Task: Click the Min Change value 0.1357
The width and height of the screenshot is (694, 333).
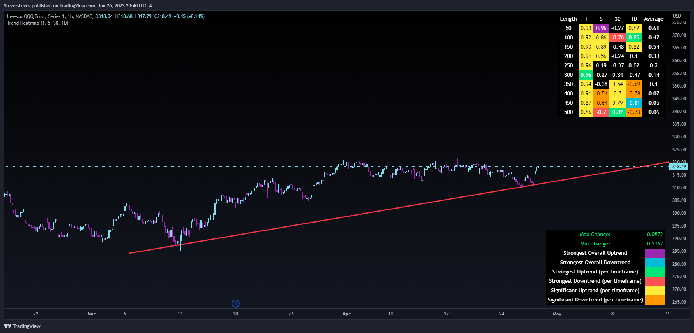Action: [655, 244]
